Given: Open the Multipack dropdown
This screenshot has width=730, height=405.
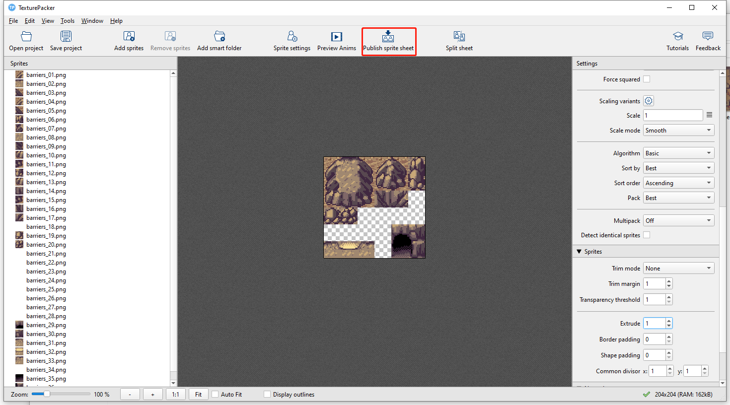Looking at the screenshot, I should 679,220.
